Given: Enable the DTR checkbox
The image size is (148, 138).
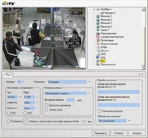Looking at the screenshot, I should click(8, 113).
